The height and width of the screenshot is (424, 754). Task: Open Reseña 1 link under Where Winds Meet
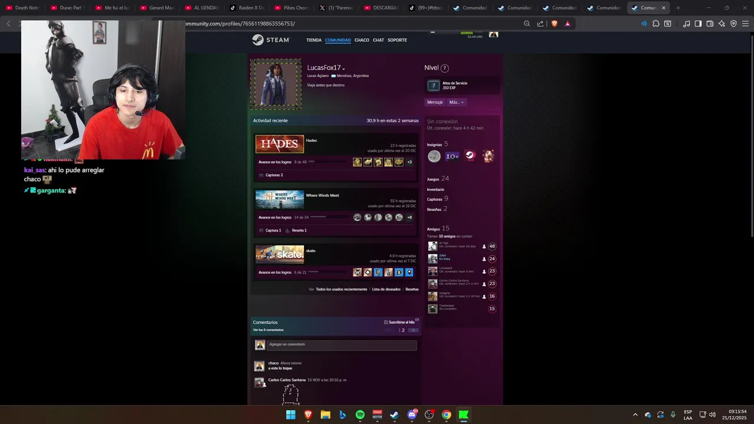pyautogui.click(x=299, y=230)
